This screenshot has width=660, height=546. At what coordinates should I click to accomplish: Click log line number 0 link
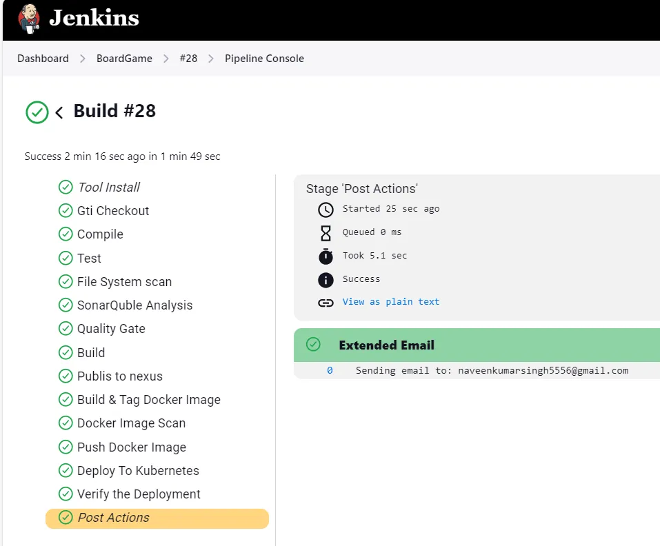coord(330,370)
